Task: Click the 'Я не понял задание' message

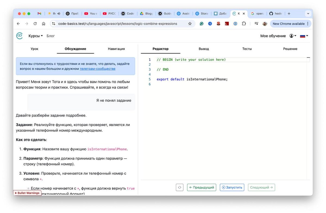Action: tap(114, 100)
